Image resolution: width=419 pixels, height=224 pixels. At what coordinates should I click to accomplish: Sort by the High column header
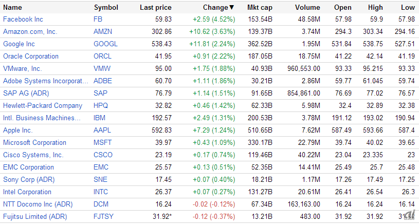375,8
